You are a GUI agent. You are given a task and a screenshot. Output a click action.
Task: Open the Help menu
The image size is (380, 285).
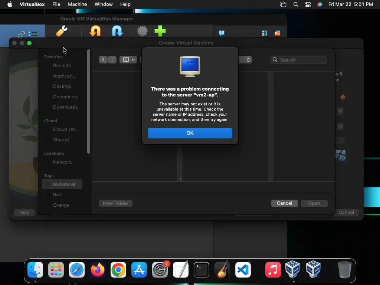125,4
